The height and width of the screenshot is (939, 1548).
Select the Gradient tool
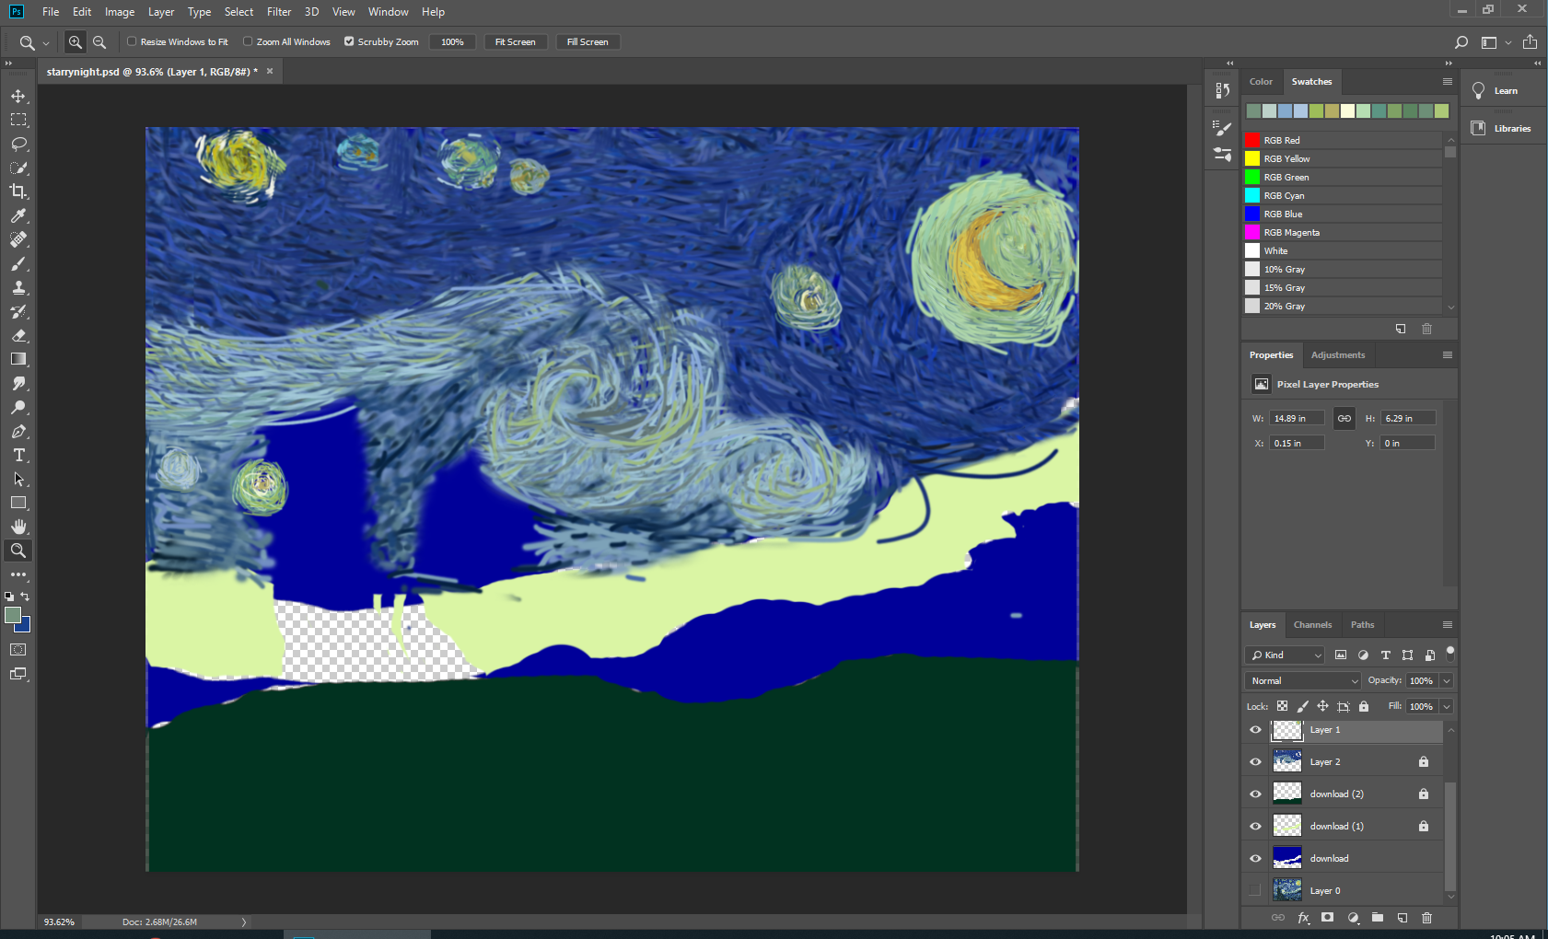coord(18,359)
